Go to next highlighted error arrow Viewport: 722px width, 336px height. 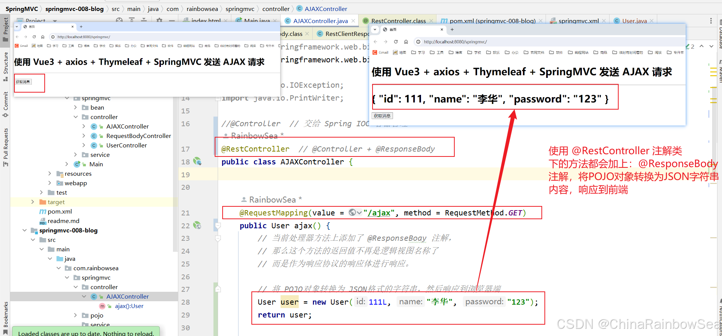pyautogui.click(x=711, y=46)
